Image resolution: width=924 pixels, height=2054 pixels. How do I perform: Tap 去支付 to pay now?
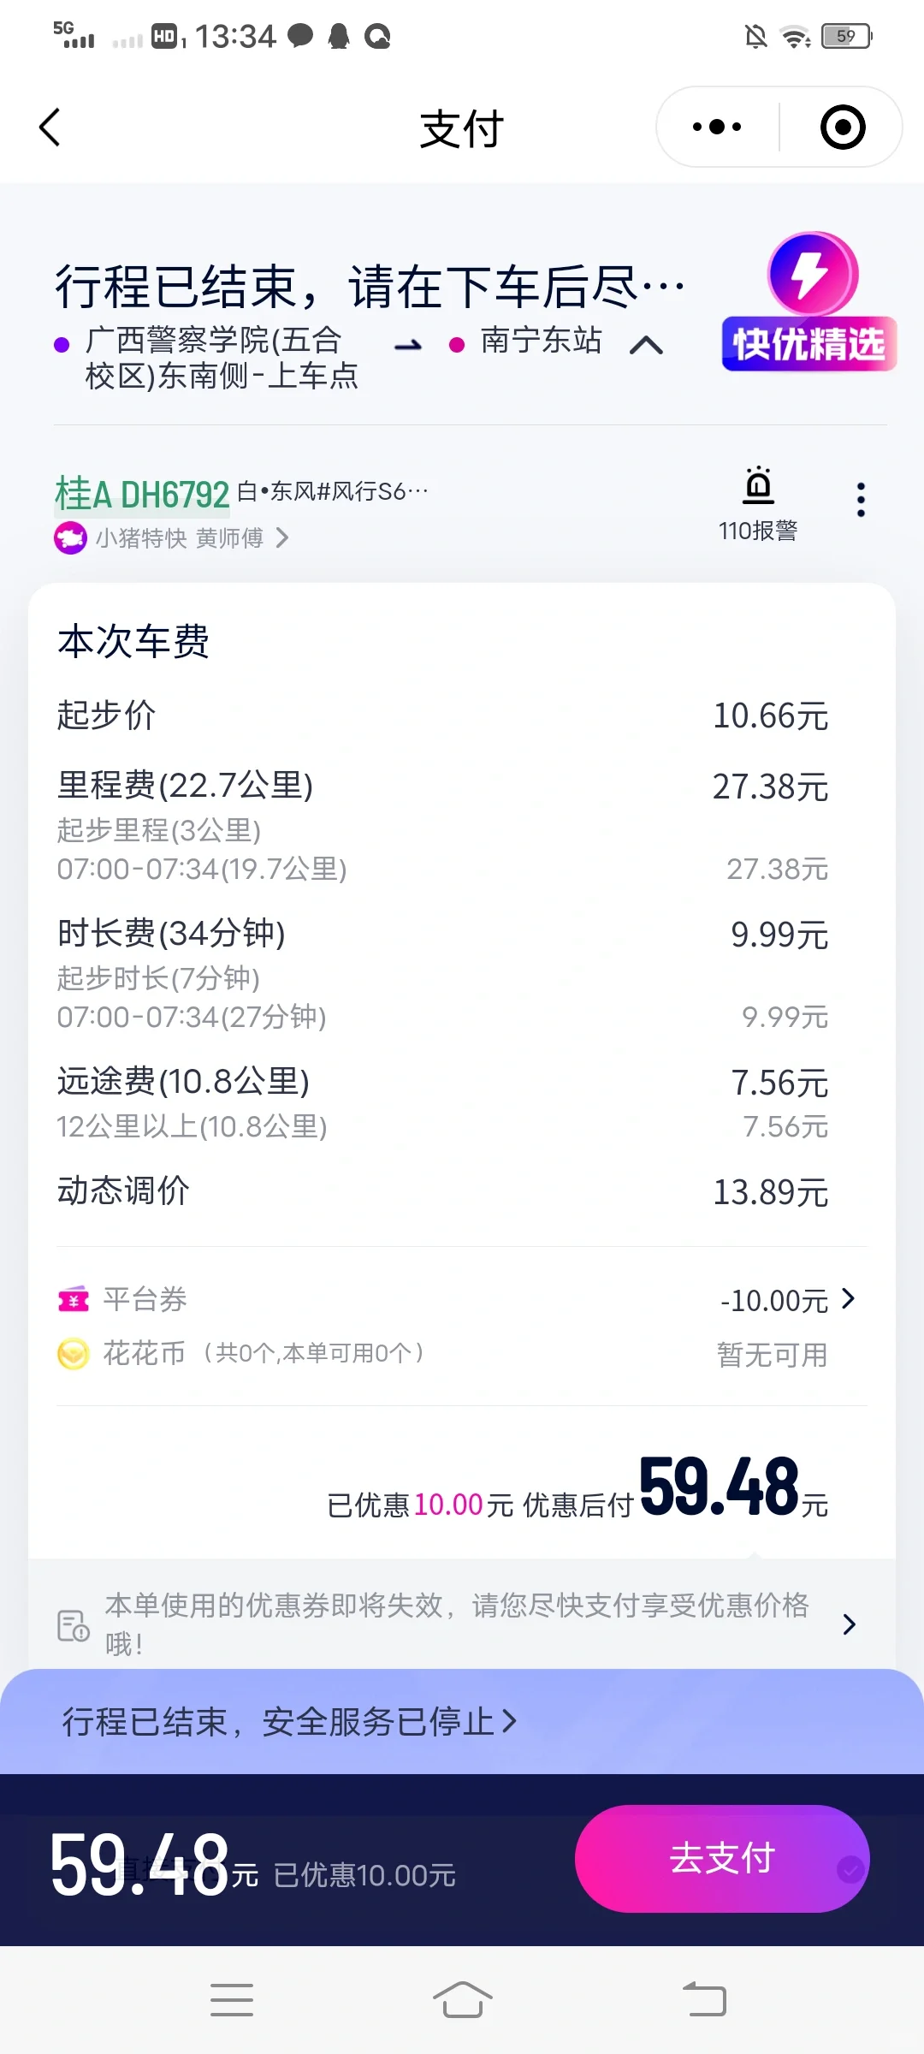pos(722,1858)
